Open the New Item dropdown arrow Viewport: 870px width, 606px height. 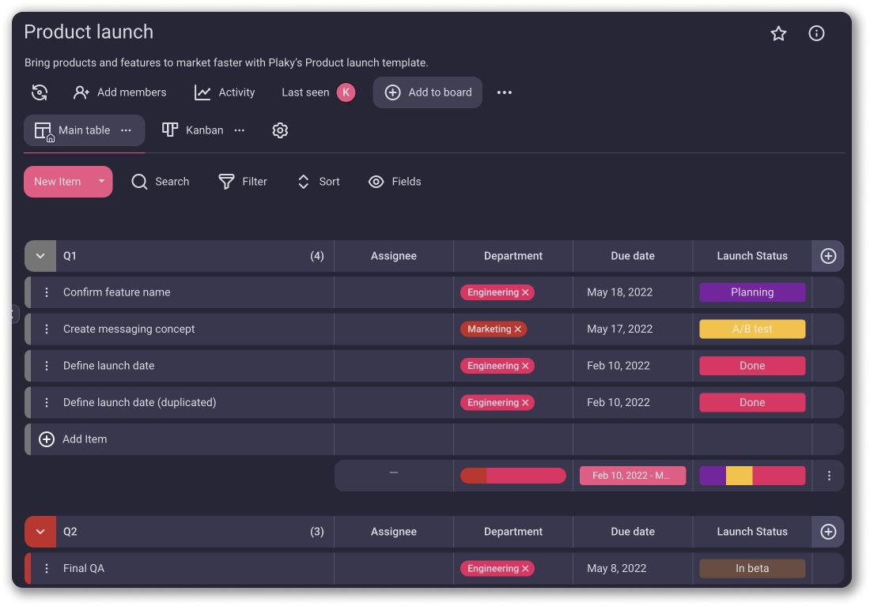point(101,182)
